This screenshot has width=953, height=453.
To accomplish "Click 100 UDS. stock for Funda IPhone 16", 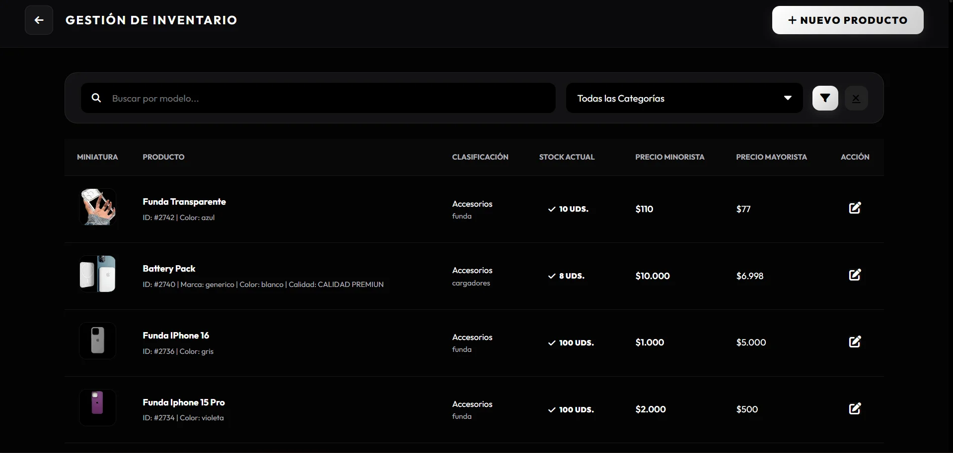I will [571, 343].
